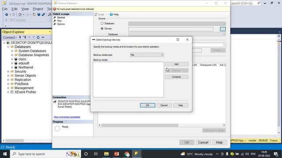The height and width of the screenshot is (158, 282).
Task: Open Cortana circle icon on taskbar
Action: click(x=86, y=154)
